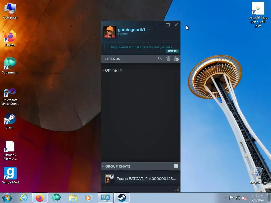Click the Drag Friends & Chats favorites area

(141, 47)
